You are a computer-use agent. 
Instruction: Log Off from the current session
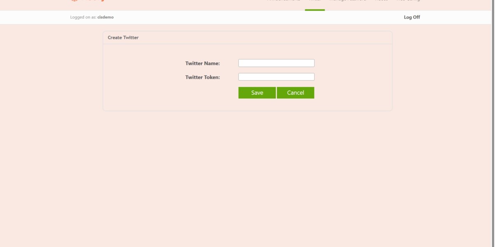click(412, 17)
